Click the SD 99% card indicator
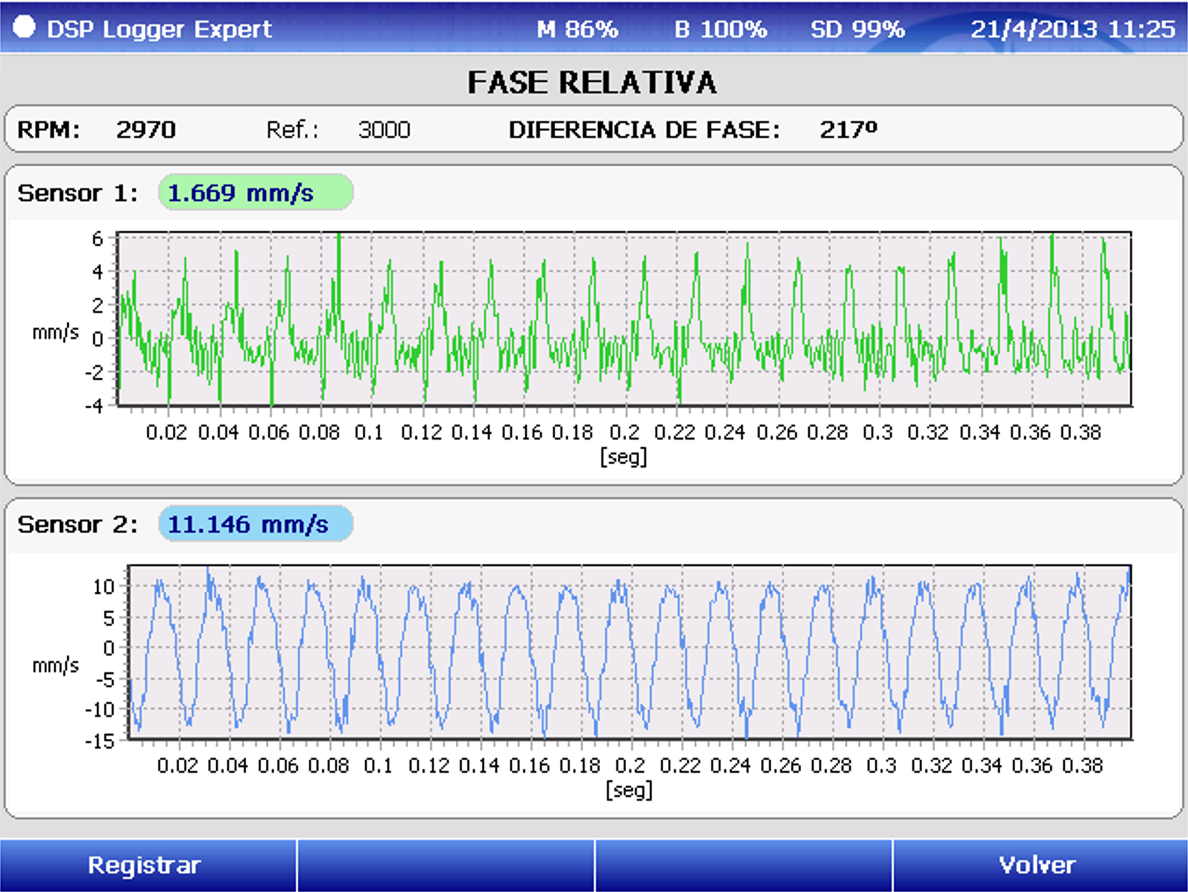This screenshot has width=1188, height=892. pos(857,29)
